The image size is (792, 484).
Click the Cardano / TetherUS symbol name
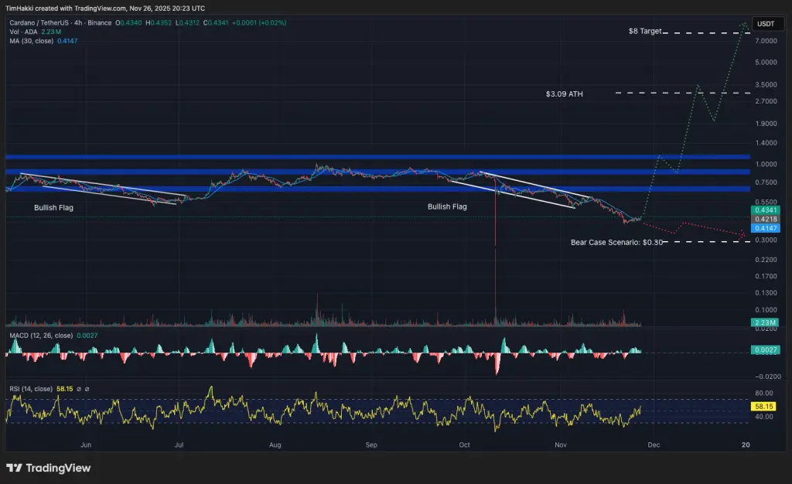(x=37, y=24)
